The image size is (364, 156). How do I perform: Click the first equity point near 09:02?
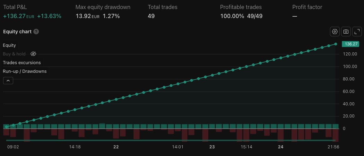[6, 127]
